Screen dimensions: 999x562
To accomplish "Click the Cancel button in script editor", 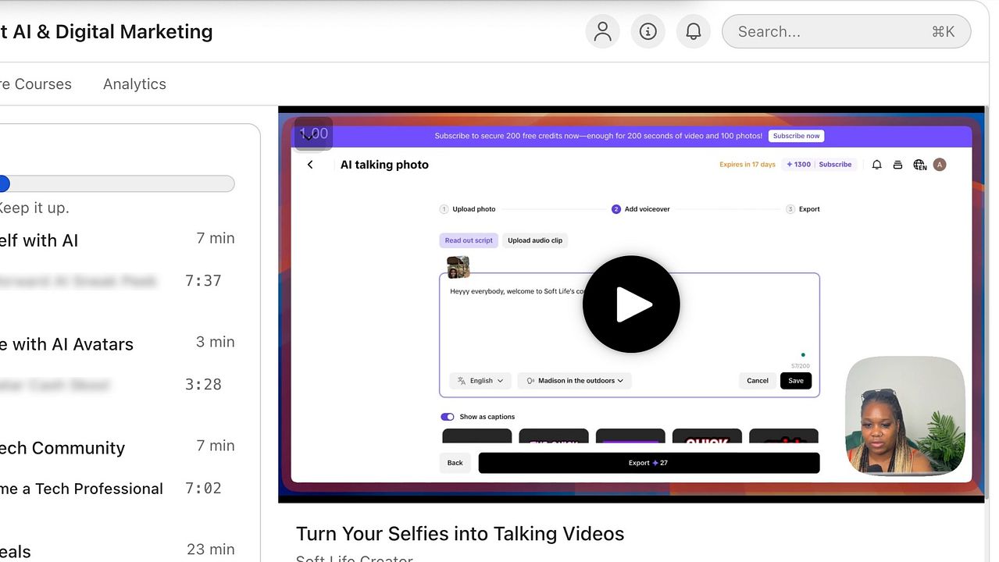I will [x=758, y=381].
